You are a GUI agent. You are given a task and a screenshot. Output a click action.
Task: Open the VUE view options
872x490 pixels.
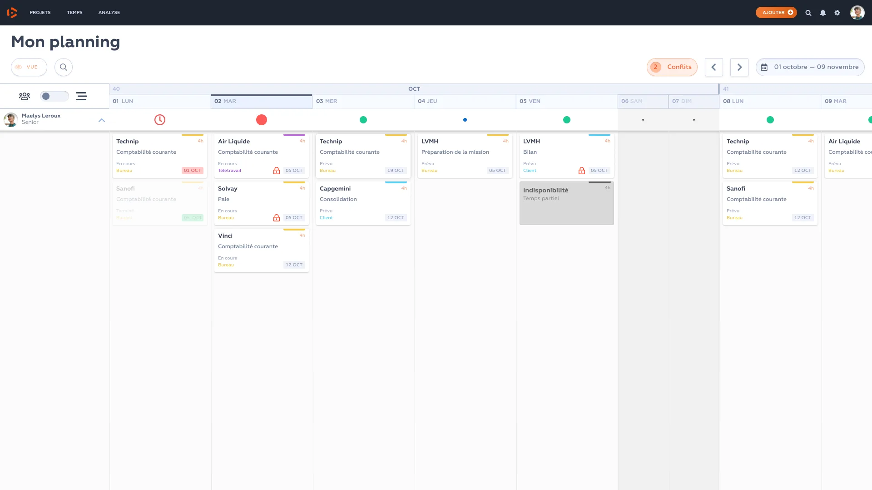click(29, 67)
